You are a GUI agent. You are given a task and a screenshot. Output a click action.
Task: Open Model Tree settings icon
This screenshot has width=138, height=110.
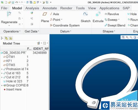click(38, 43)
